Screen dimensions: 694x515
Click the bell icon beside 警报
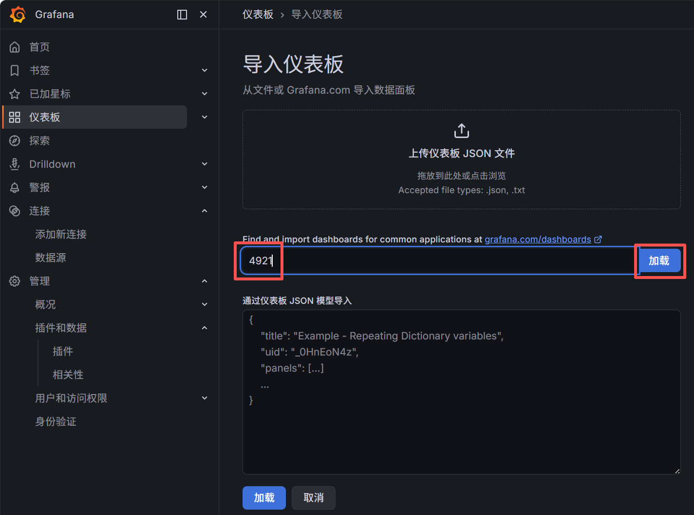(x=15, y=187)
